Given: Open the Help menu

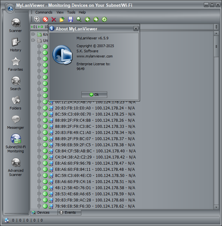Looking at the screenshot, I should point(82,12).
